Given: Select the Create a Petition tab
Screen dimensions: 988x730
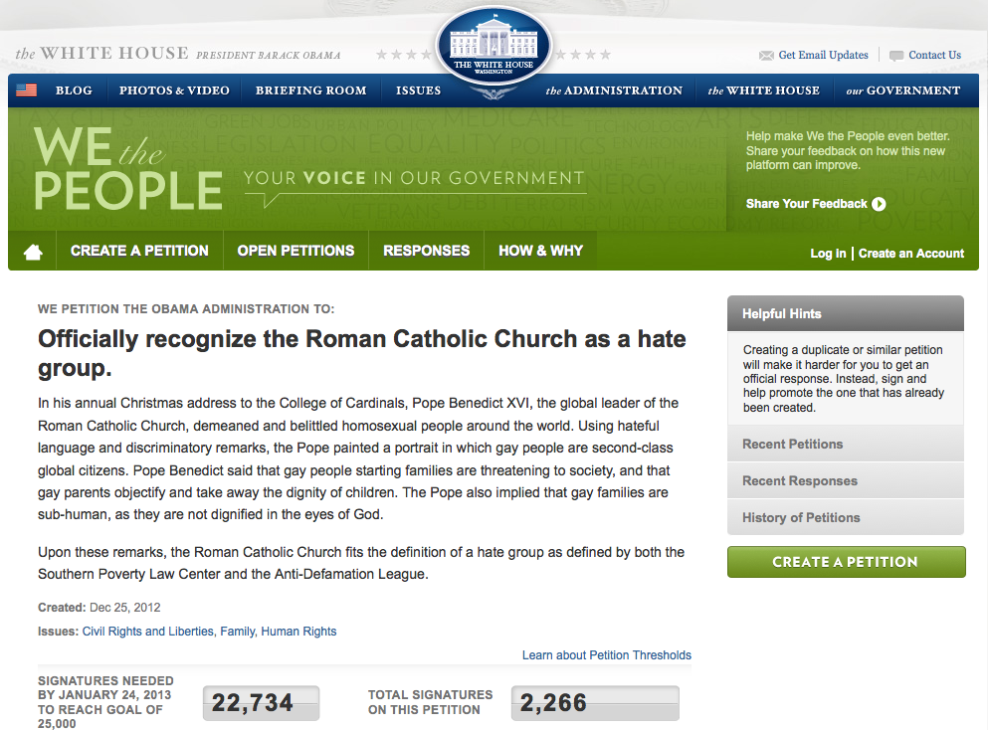Looking at the screenshot, I should pos(139,251).
